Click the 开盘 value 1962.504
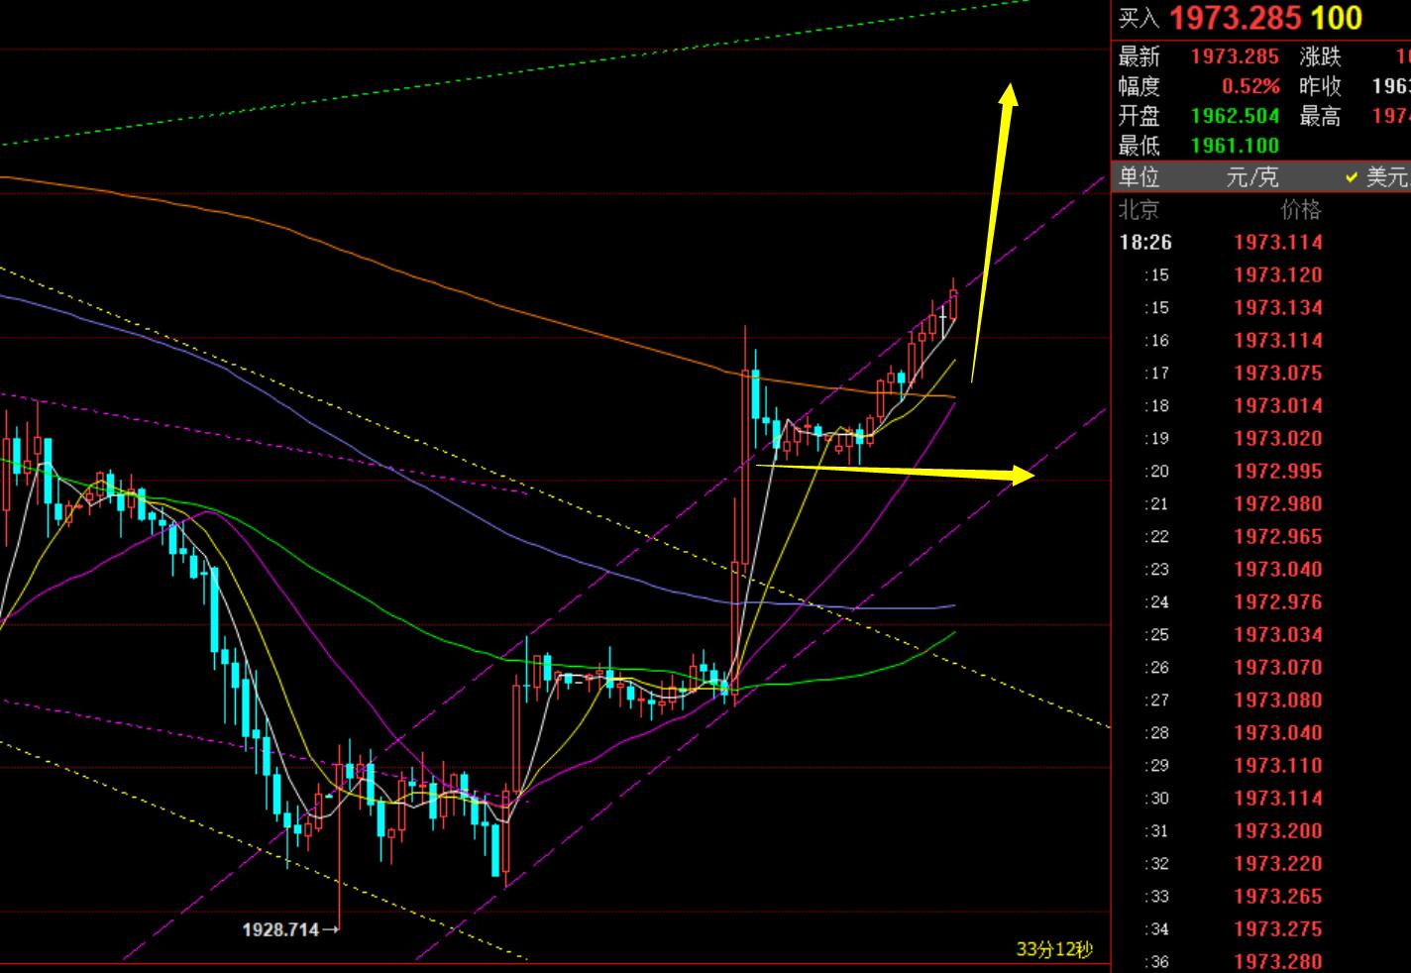Viewport: 1411px width, 973px height. 1235,116
